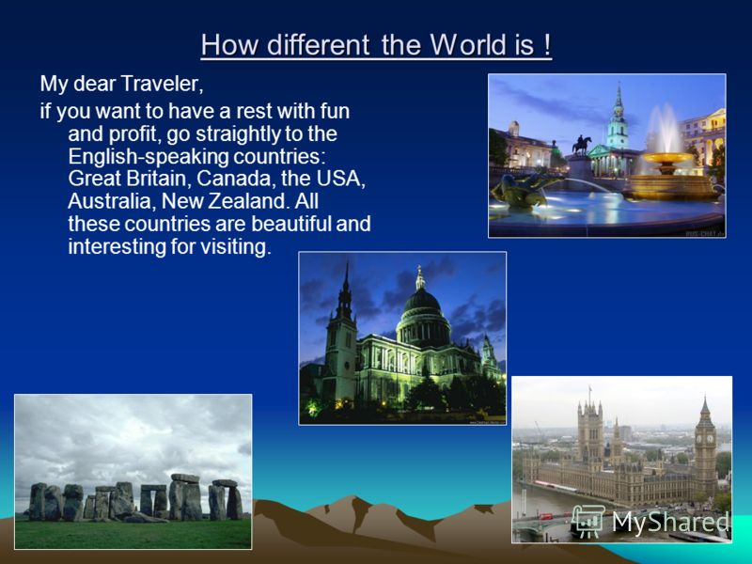Click the line "interesting for visiting."

170,246
